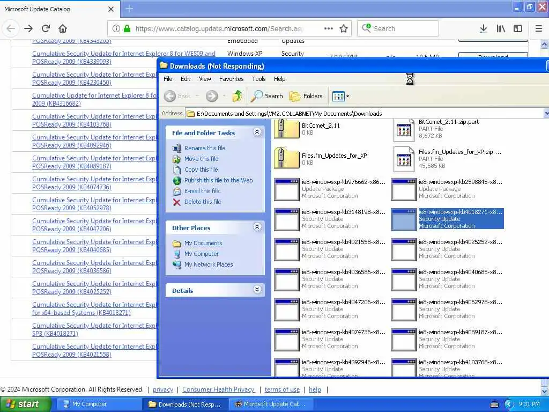This screenshot has width=549, height=412.
Task: Expand the Details panel
Action: pyautogui.click(x=257, y=290)
